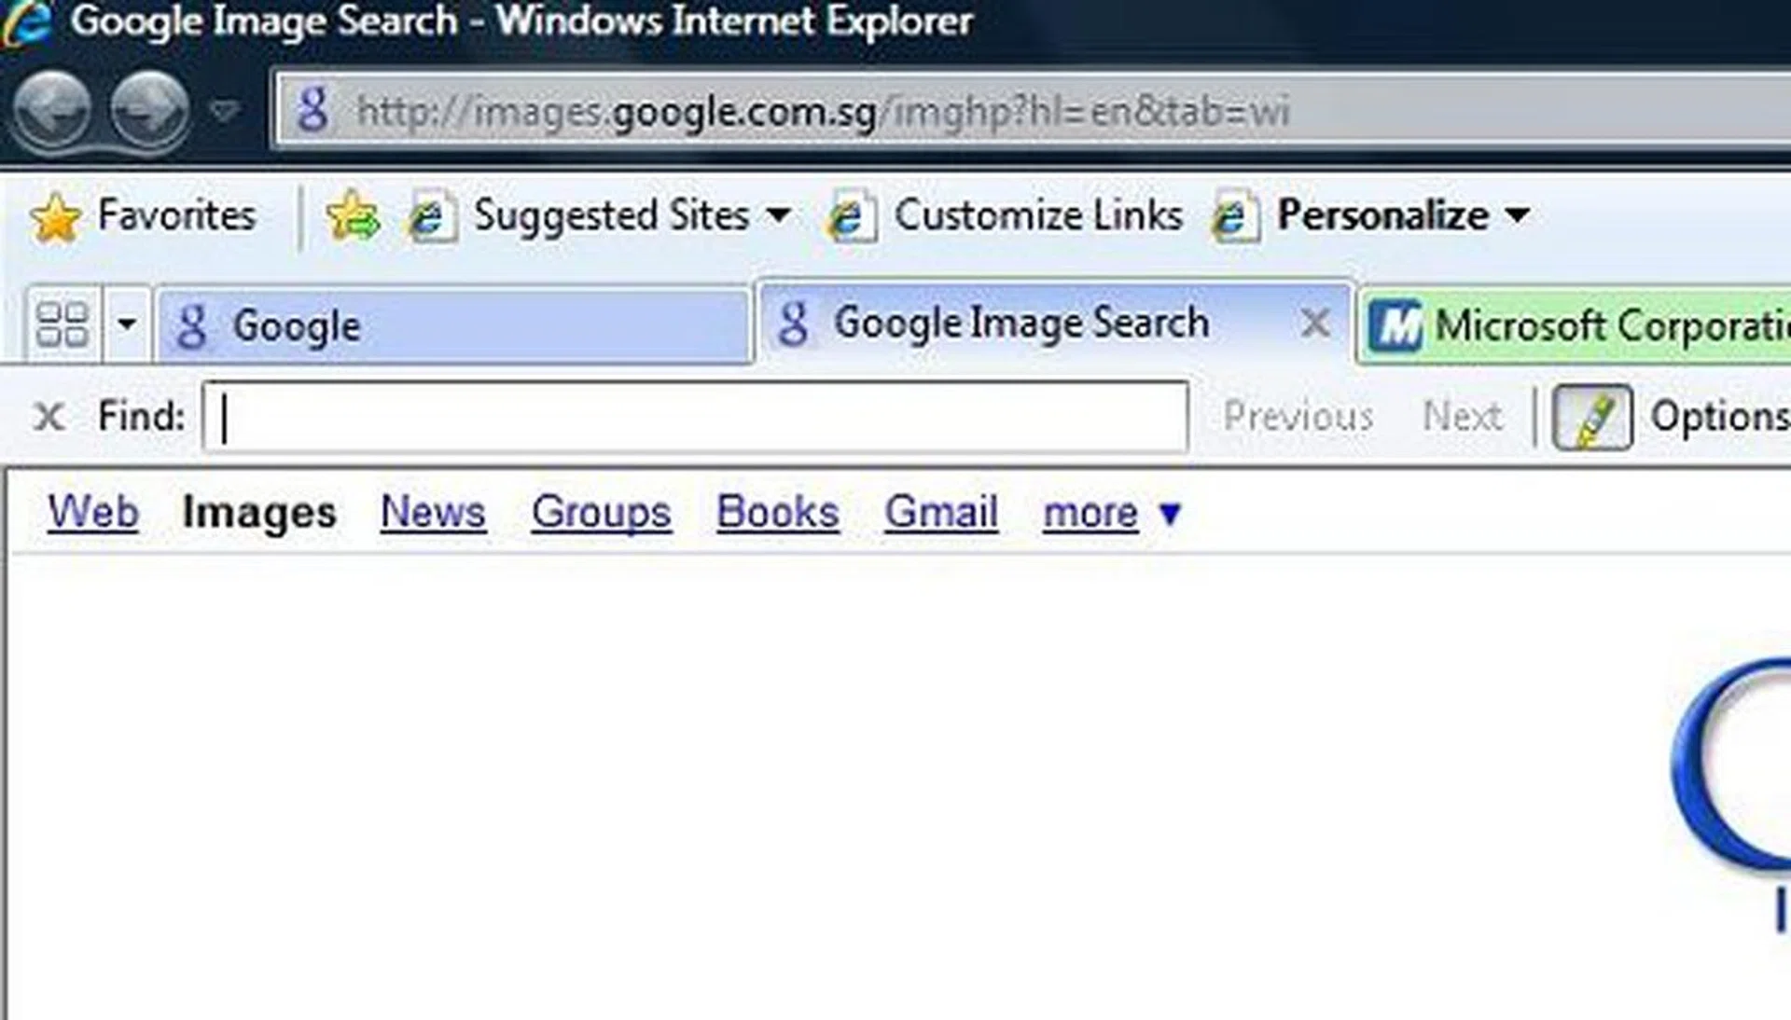Viewport: 1791px width, 1020px height.
Task: Open the Quick Tabs grid view
Action: (62, 325)
